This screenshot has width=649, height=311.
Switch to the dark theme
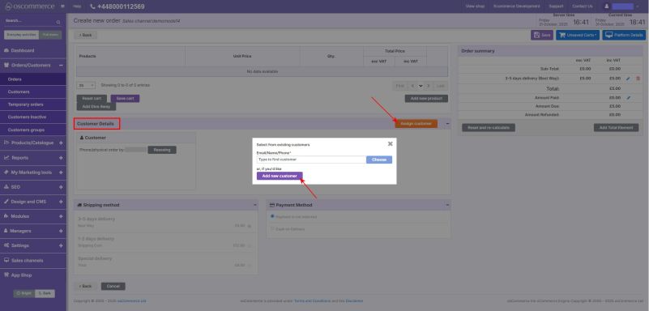[45, 293]
